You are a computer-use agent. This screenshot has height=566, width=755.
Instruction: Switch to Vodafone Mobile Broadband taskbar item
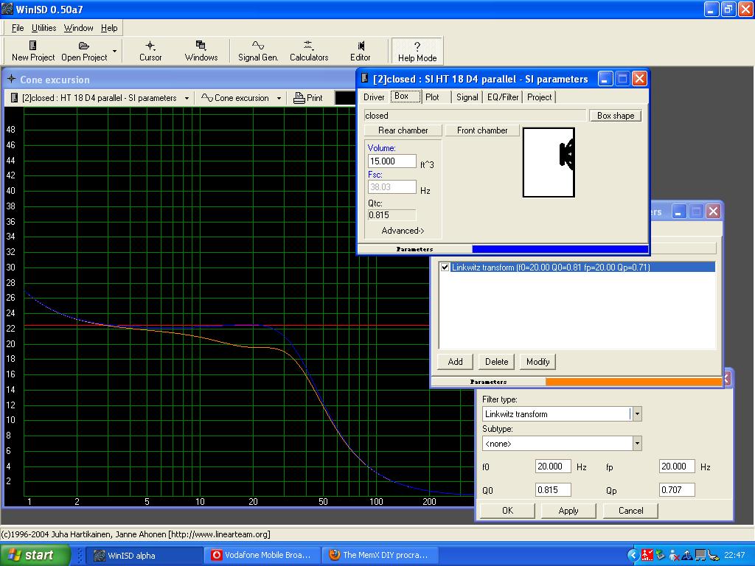pyautogui.click(x=263, y=556)
